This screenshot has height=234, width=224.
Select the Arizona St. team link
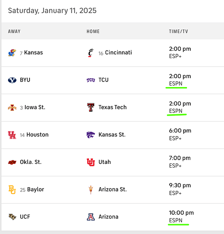pyautogui.click(x=112, y=190)
